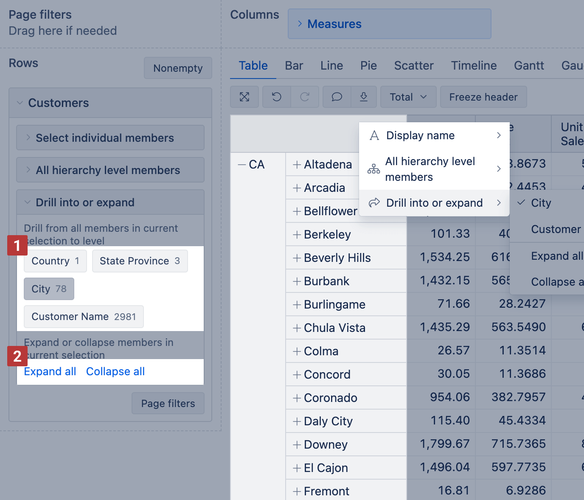The image size is (584, 500).
Task: Click the State Province level button
Action: (x=140, y=261)
